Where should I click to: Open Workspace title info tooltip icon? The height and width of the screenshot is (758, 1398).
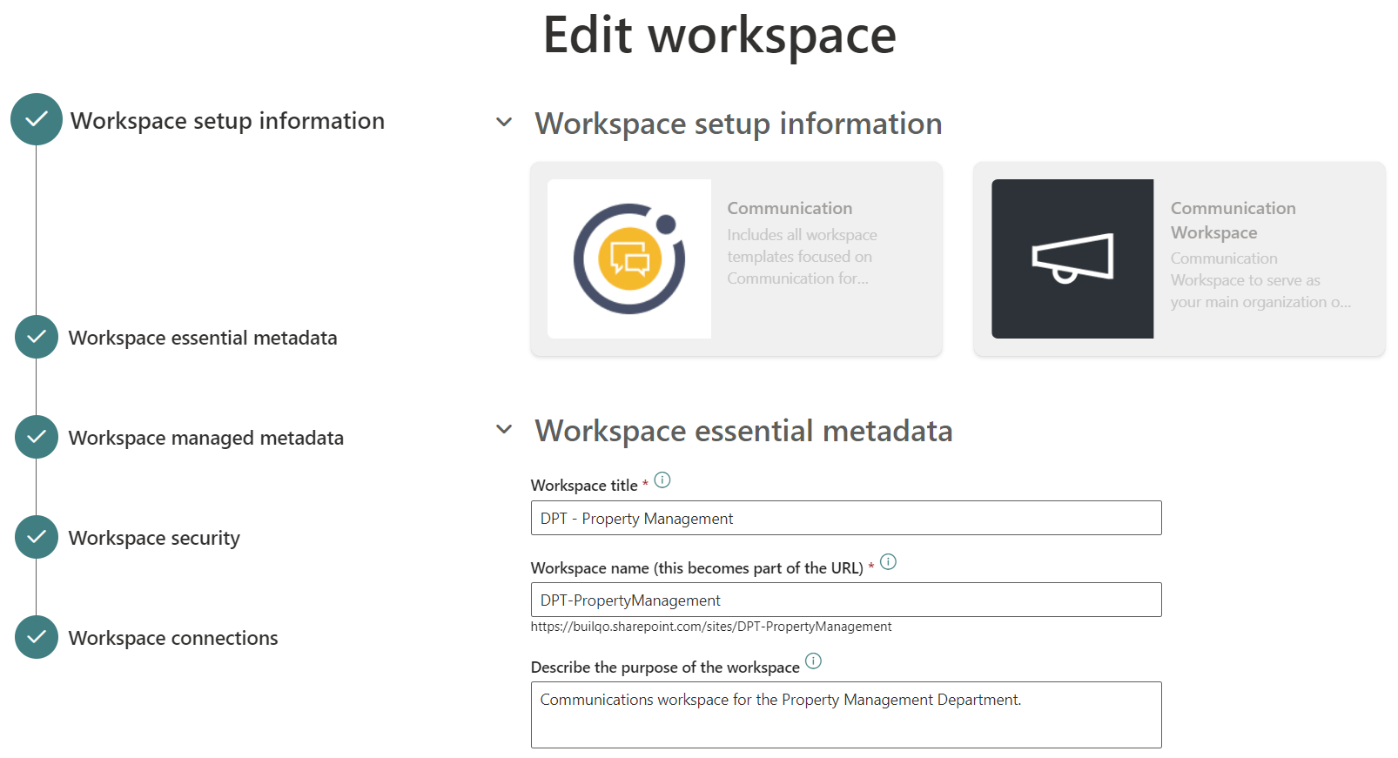pos(662,480)
